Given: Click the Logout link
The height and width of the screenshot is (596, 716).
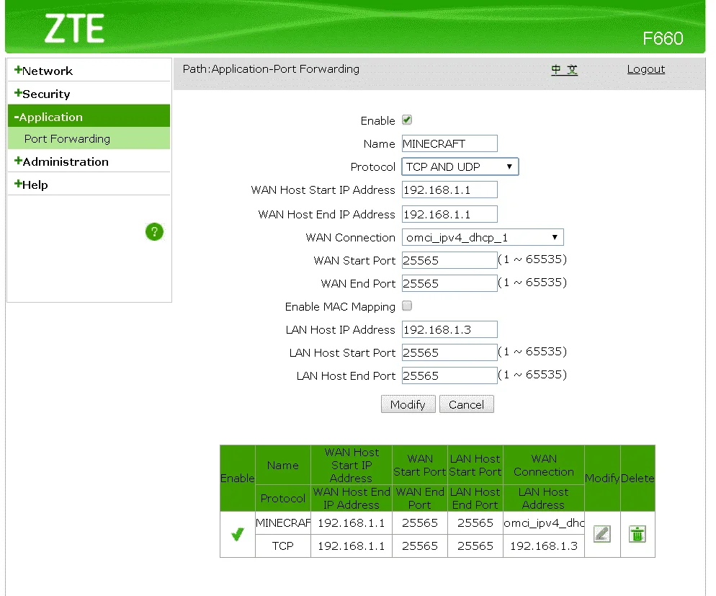Looking at the screenshot, I should point(645,69).
